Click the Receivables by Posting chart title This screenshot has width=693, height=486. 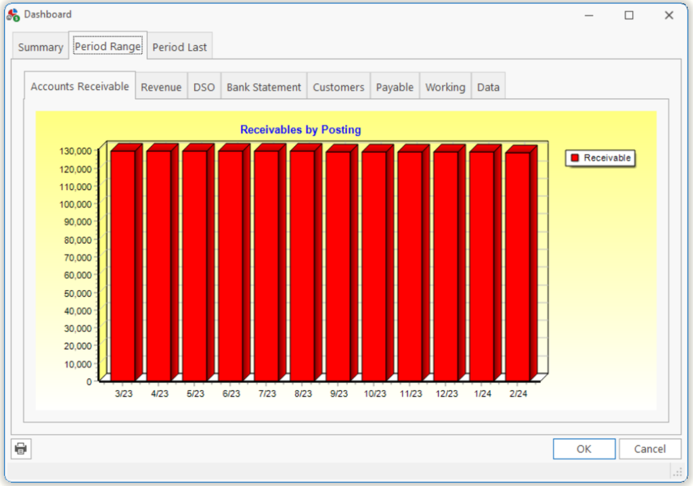[x=300, y=130]
